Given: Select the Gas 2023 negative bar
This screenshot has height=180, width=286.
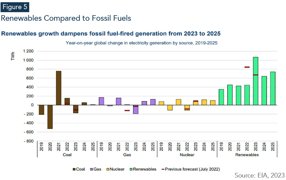Looking at the screenshot, I should coord(136,109).
